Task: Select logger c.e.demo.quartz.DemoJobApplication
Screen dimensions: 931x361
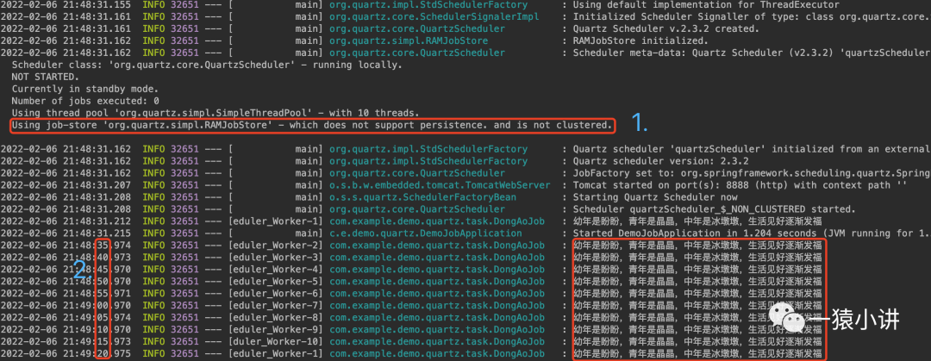Action: [x=426, y=233]
